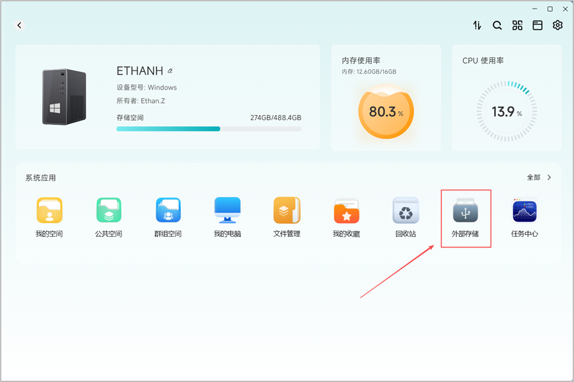Click the window layout icon near settings

[538, 25]
